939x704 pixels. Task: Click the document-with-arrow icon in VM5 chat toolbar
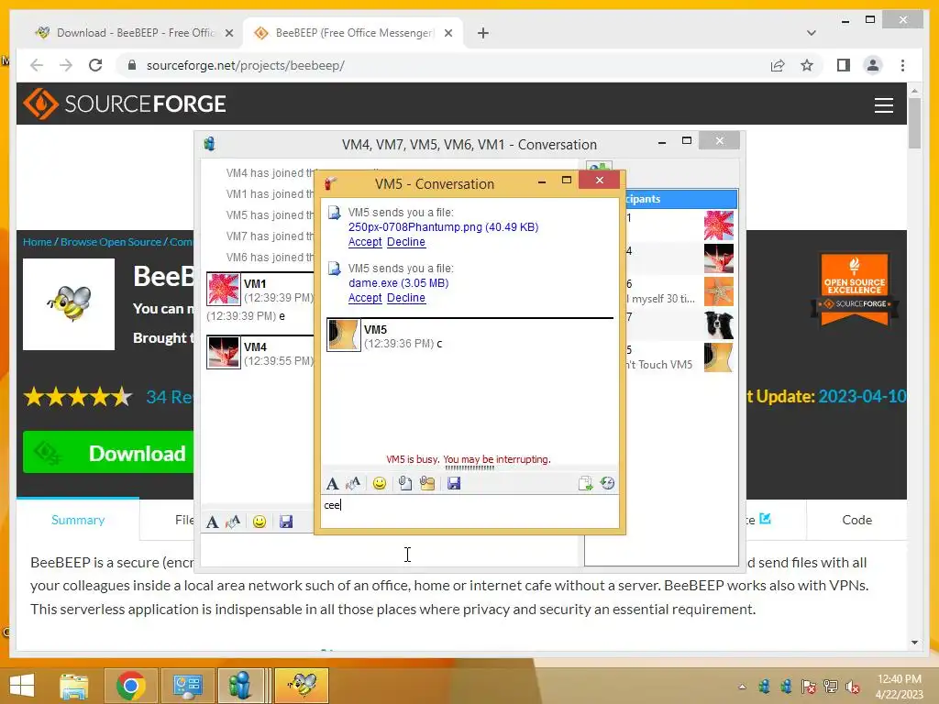tap(585, 483)
